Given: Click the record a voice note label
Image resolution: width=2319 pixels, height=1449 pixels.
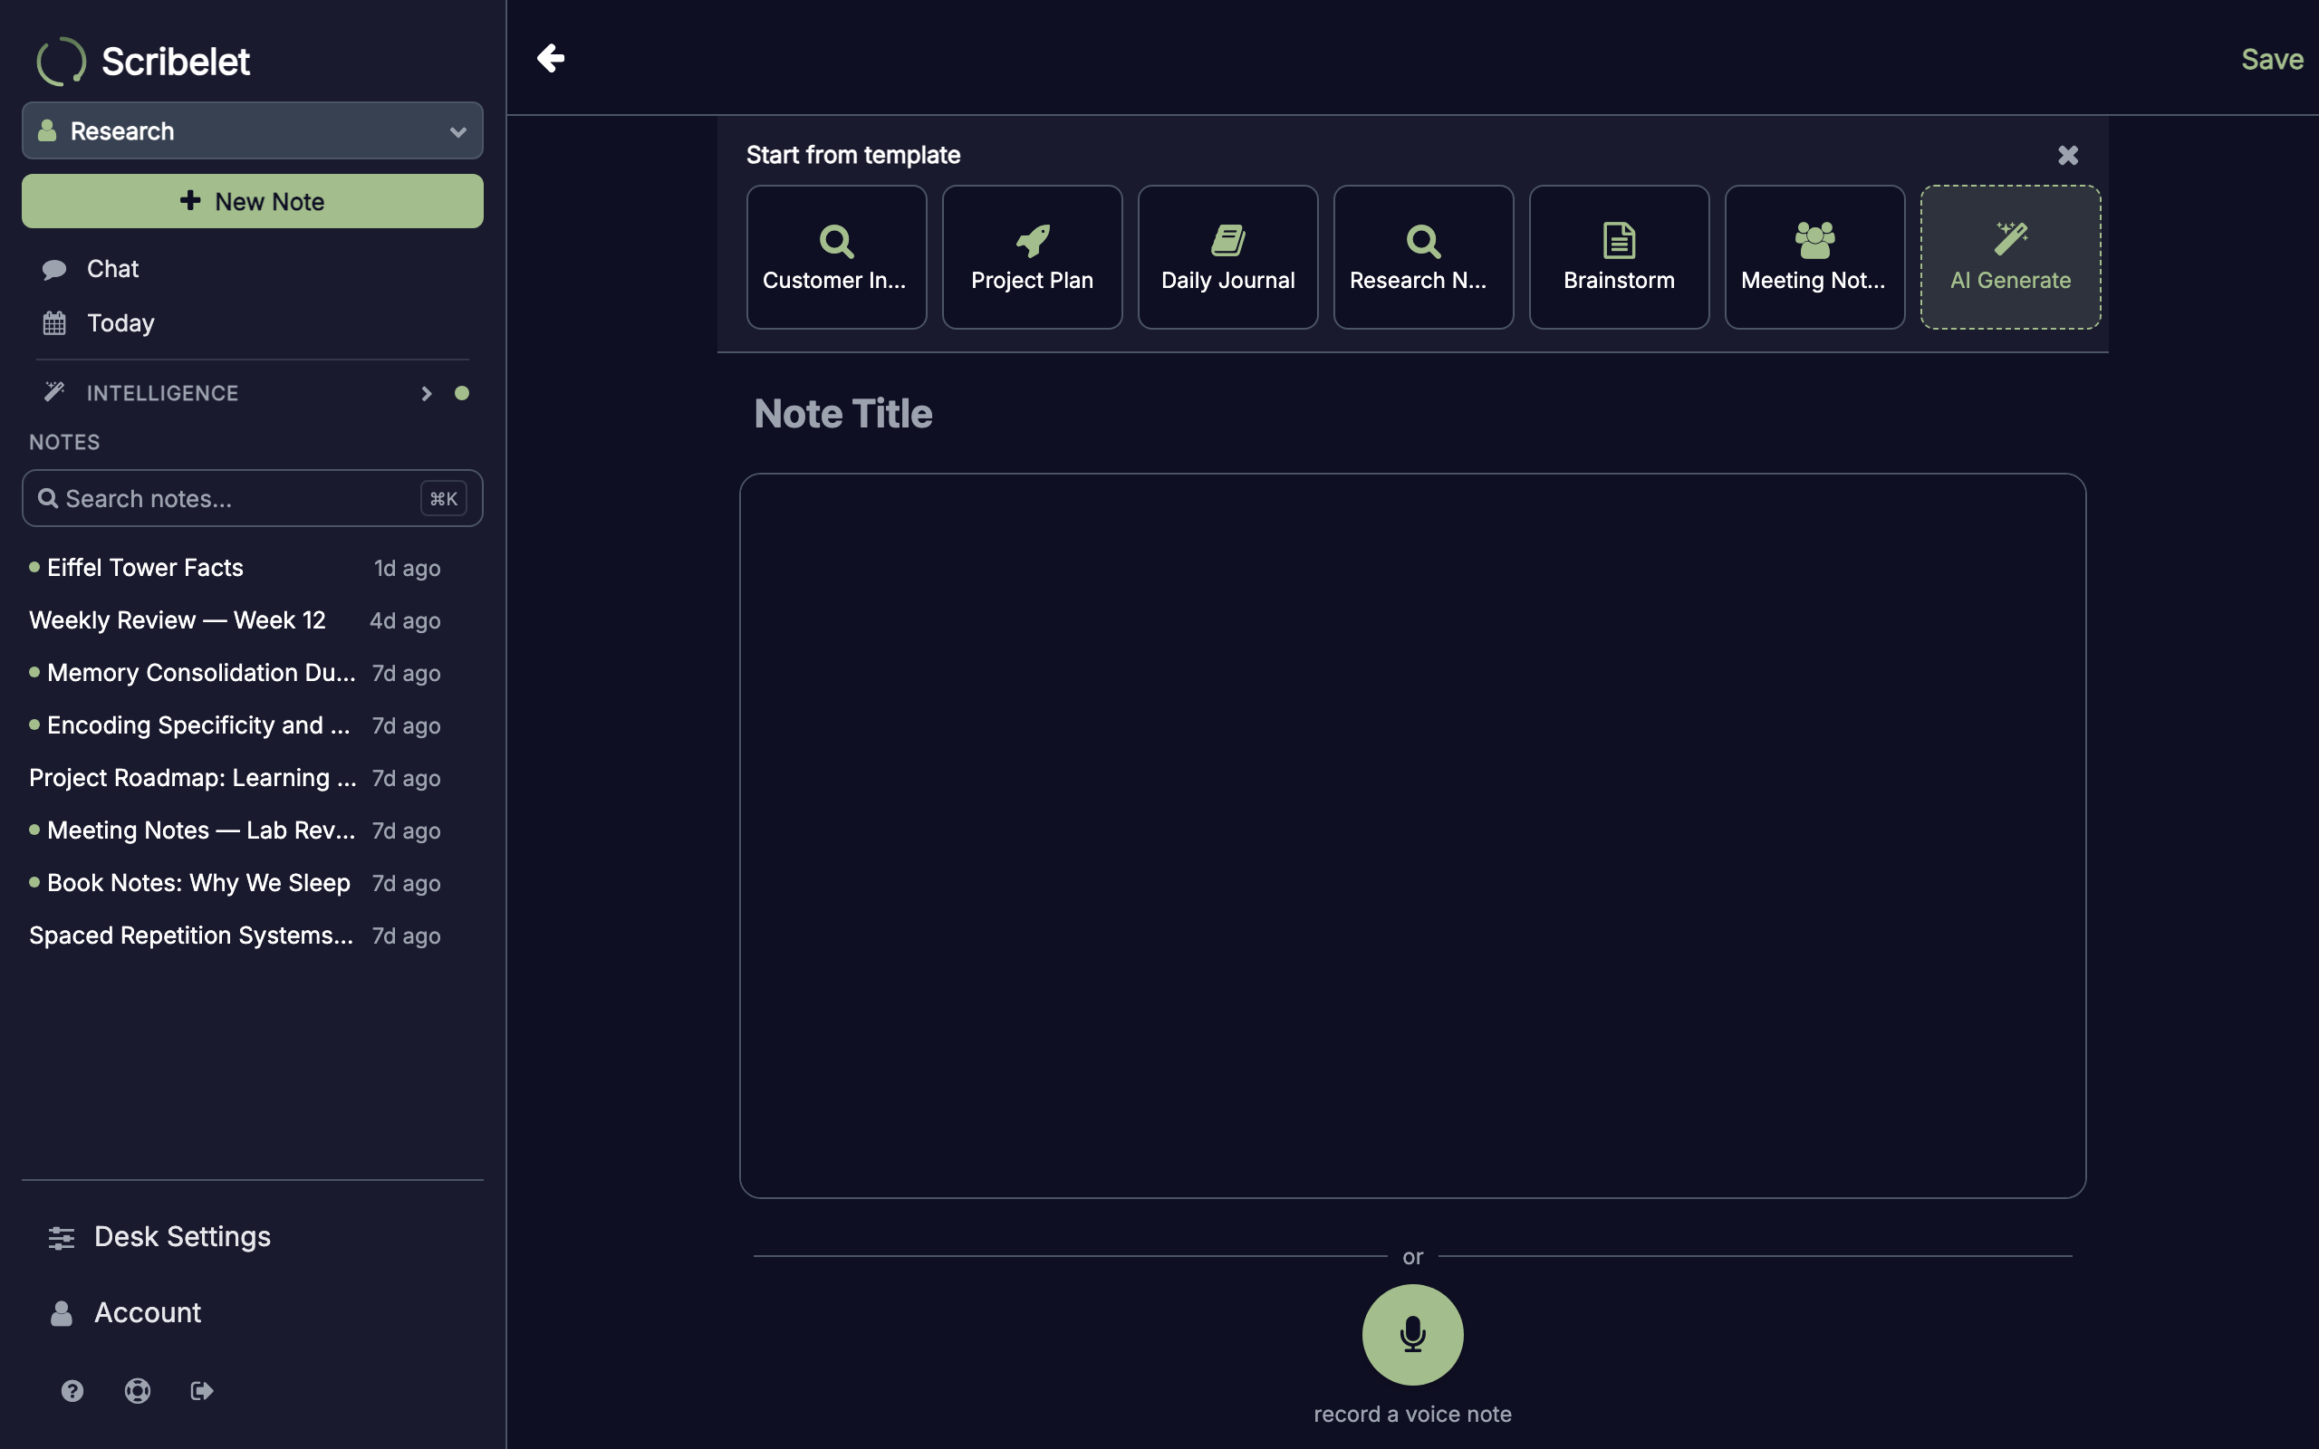Looking at the screenshot, I should coord(1412,1415).
